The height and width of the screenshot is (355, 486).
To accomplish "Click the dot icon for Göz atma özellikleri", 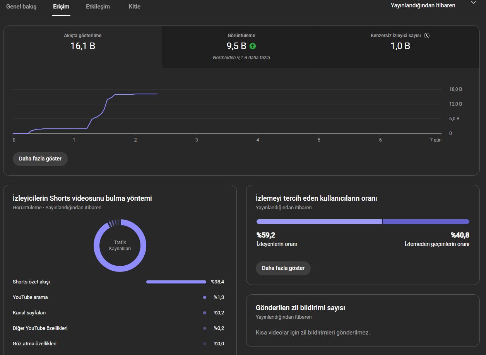I will 205,344.
